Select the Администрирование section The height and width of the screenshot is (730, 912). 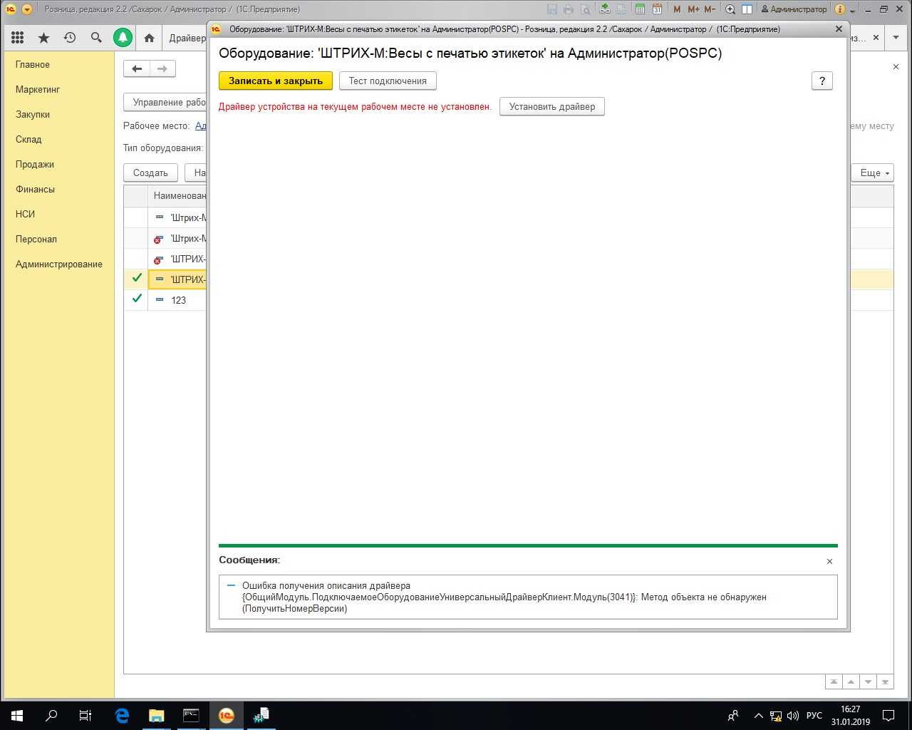59,264
